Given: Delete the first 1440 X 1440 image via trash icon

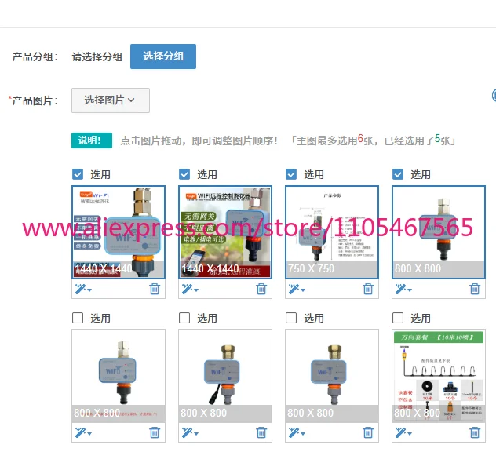Looking at the screenshot, I should [x=155, y=289].
